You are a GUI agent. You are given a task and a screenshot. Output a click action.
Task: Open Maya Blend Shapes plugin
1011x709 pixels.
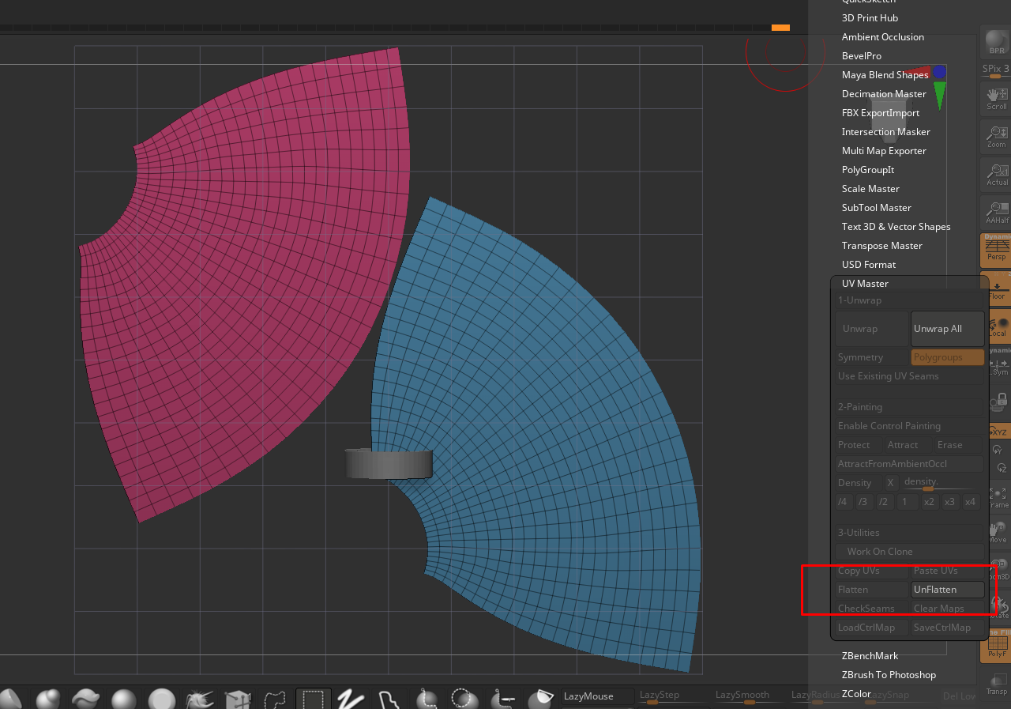click(885, 75)
